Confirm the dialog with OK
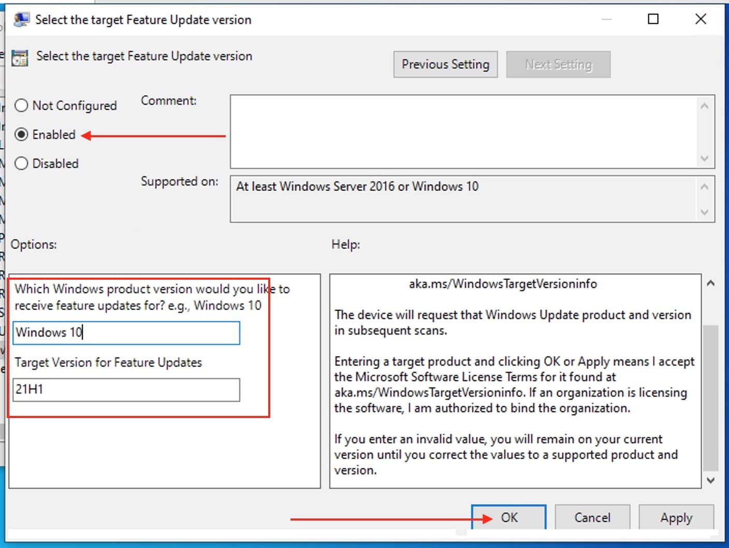The height and width of the screenshot is (548, 729). point(509,517)
